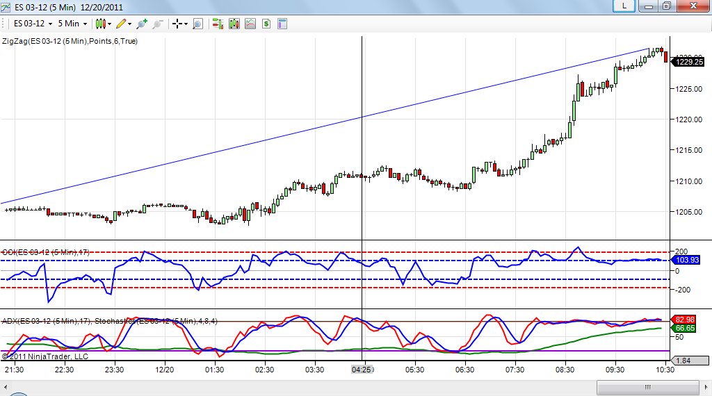This screenshot has width=712, height=396.
Task: Expand the ES 03-12 instrument dropdown
Action: [x=50, y=24]
